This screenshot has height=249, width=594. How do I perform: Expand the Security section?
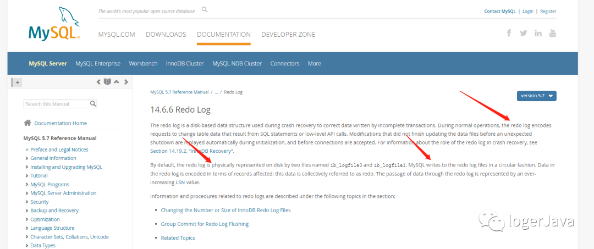27,202
